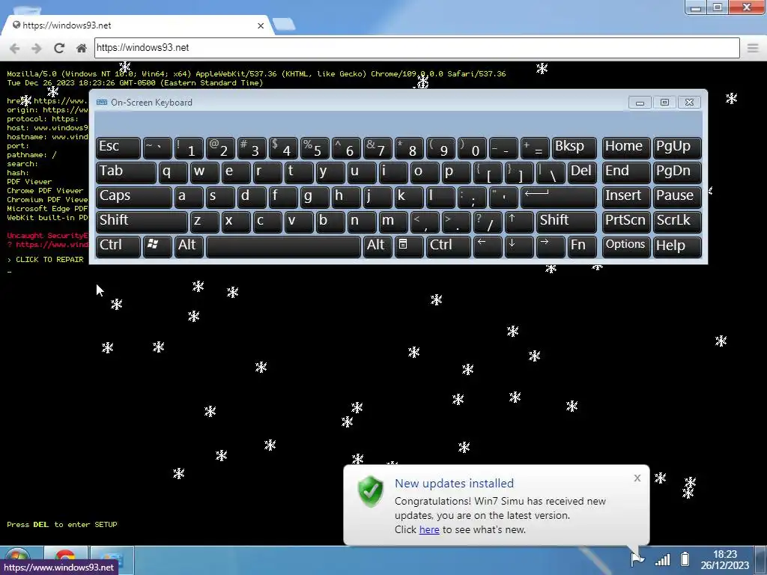Screen dimensions: 767x575
Task: Click the backslash key
Action: (x=551, y=172)
